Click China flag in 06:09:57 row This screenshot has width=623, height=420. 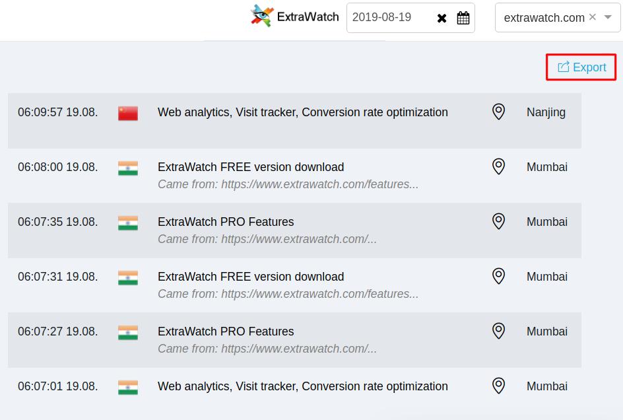point(128,113)
